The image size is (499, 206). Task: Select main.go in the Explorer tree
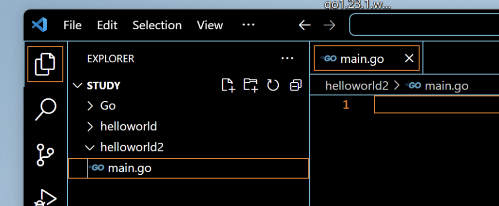[189, 168]
